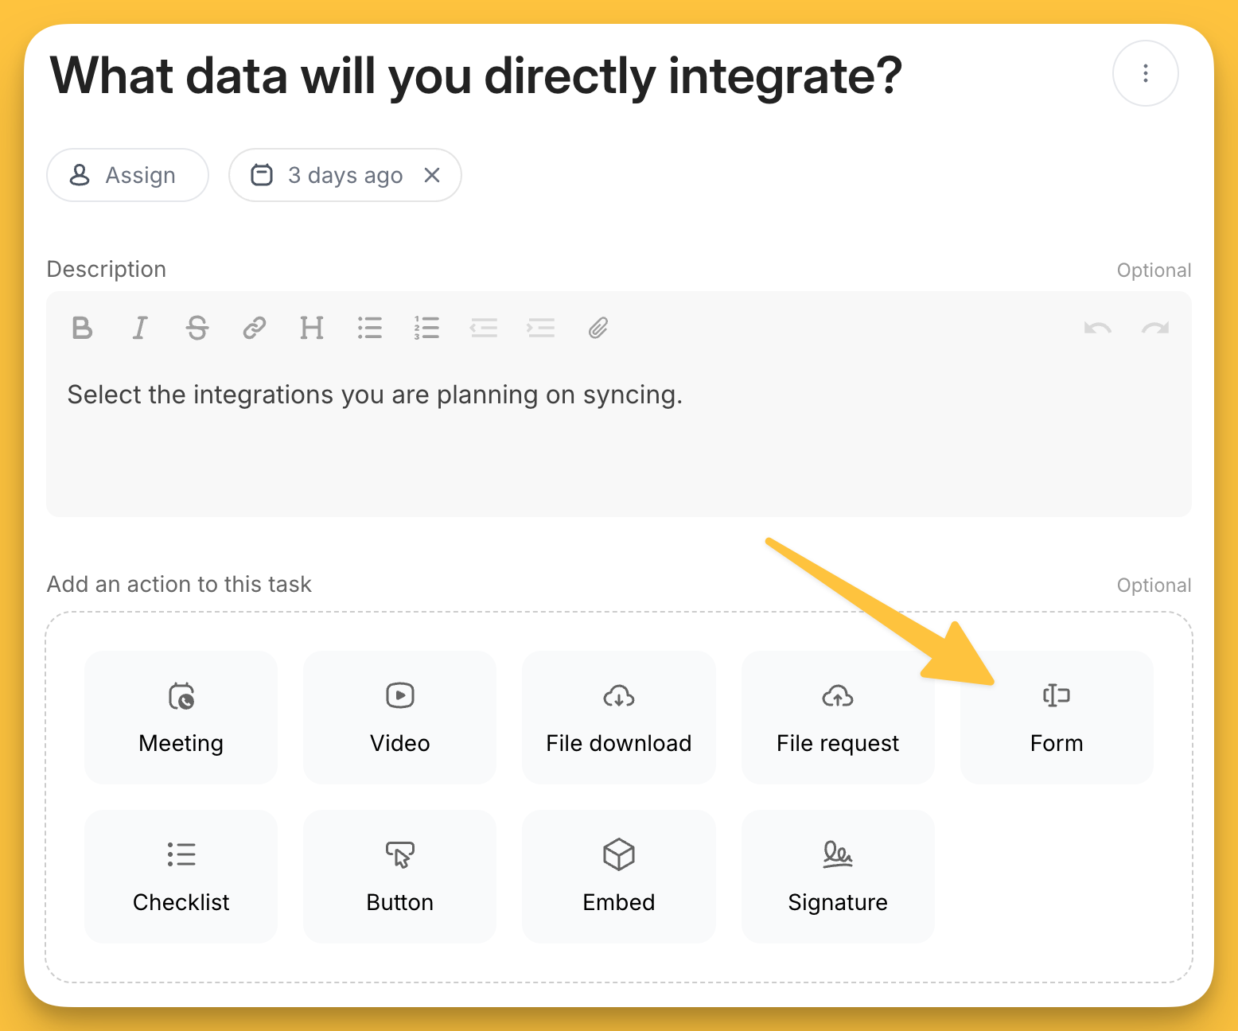The height and width of the screenshot is (1031, 1238).
Task: Click into the description text area
Action: [x=618, y=445]
